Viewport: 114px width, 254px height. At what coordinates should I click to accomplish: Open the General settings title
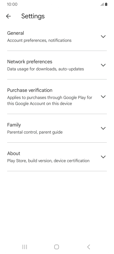[16, 33]
